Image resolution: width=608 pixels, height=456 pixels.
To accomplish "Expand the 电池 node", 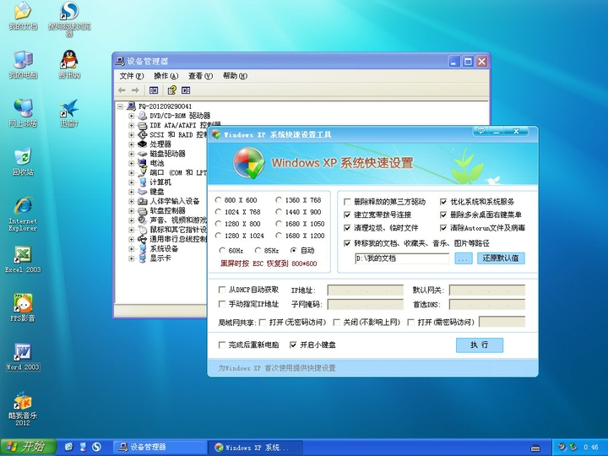I will (132, 163).
